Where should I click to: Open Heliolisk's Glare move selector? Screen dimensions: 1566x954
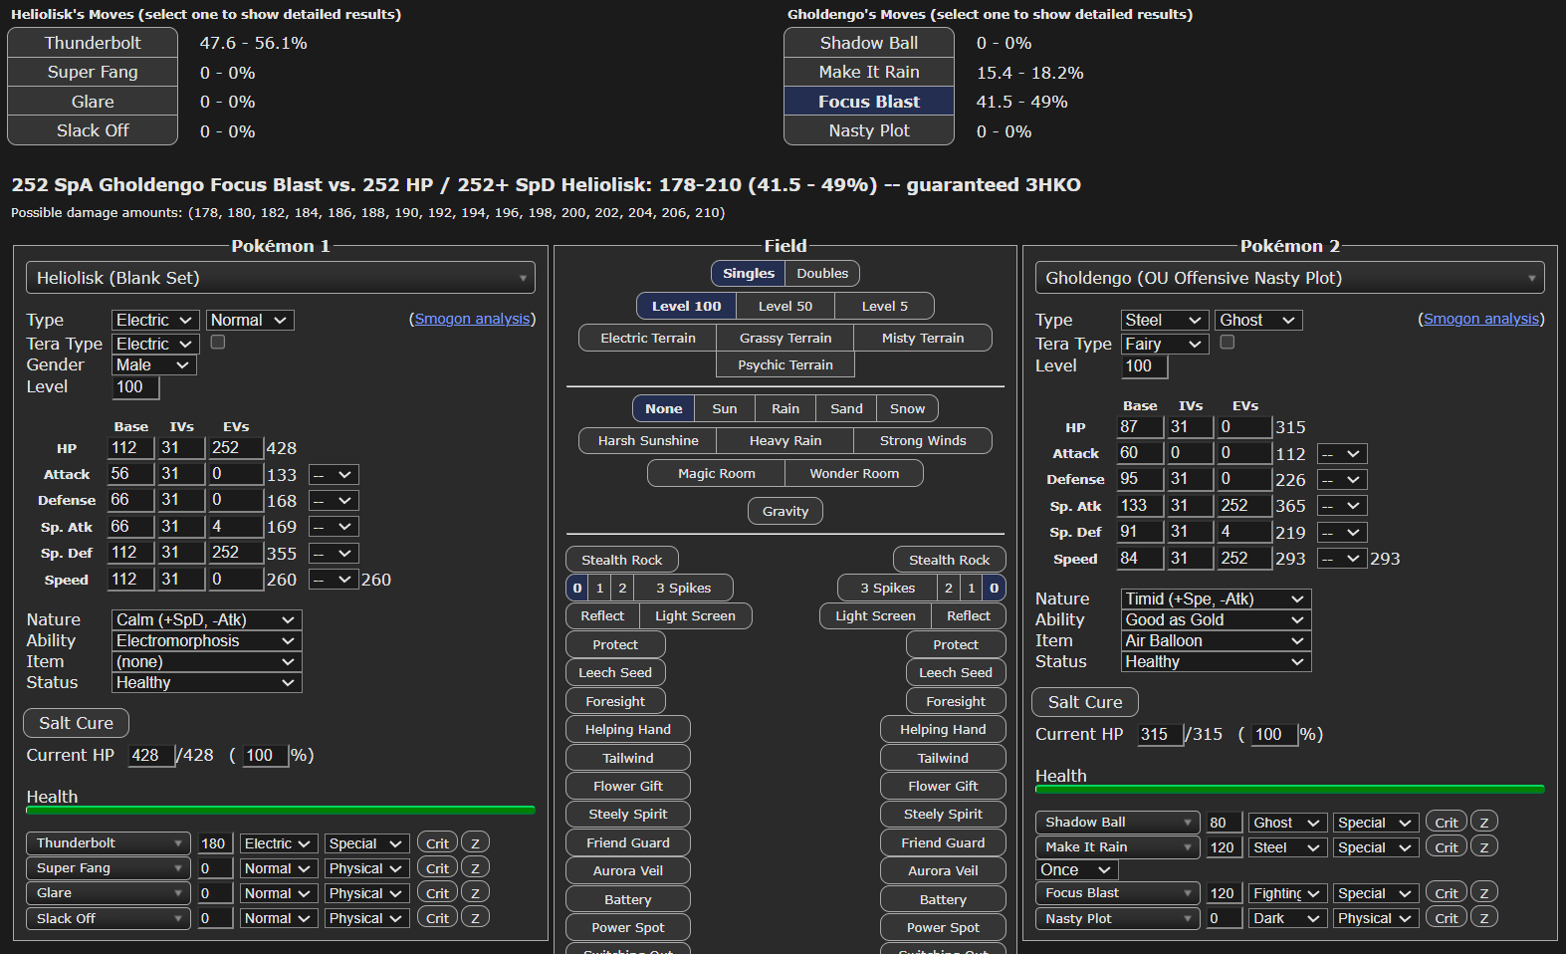(108, 893)
